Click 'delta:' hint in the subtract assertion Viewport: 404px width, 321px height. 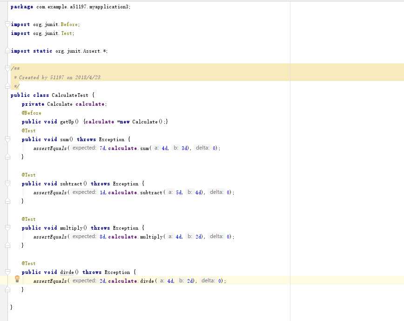216,192
